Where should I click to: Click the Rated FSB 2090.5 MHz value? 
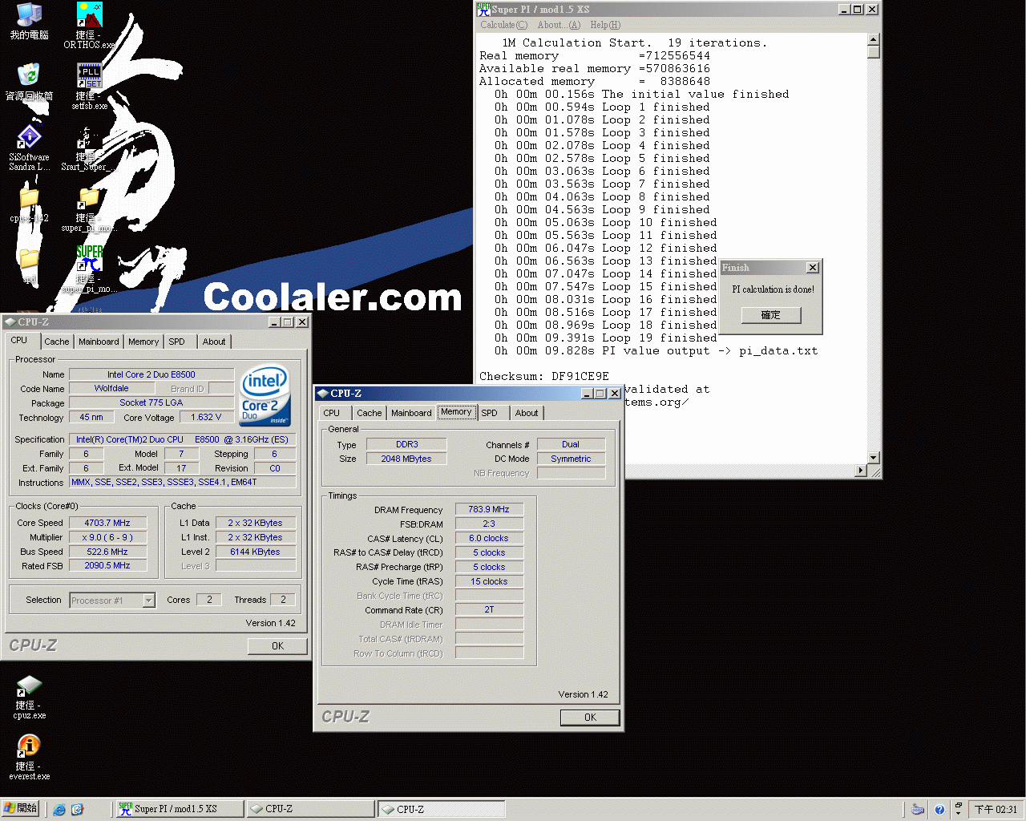point(107,565)
